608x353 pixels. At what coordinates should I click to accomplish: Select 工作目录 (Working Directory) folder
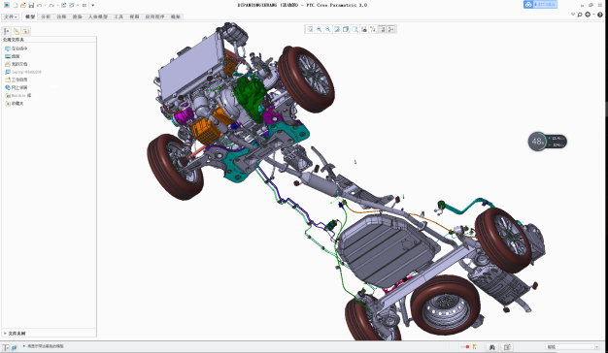click(x=16, y=80)
